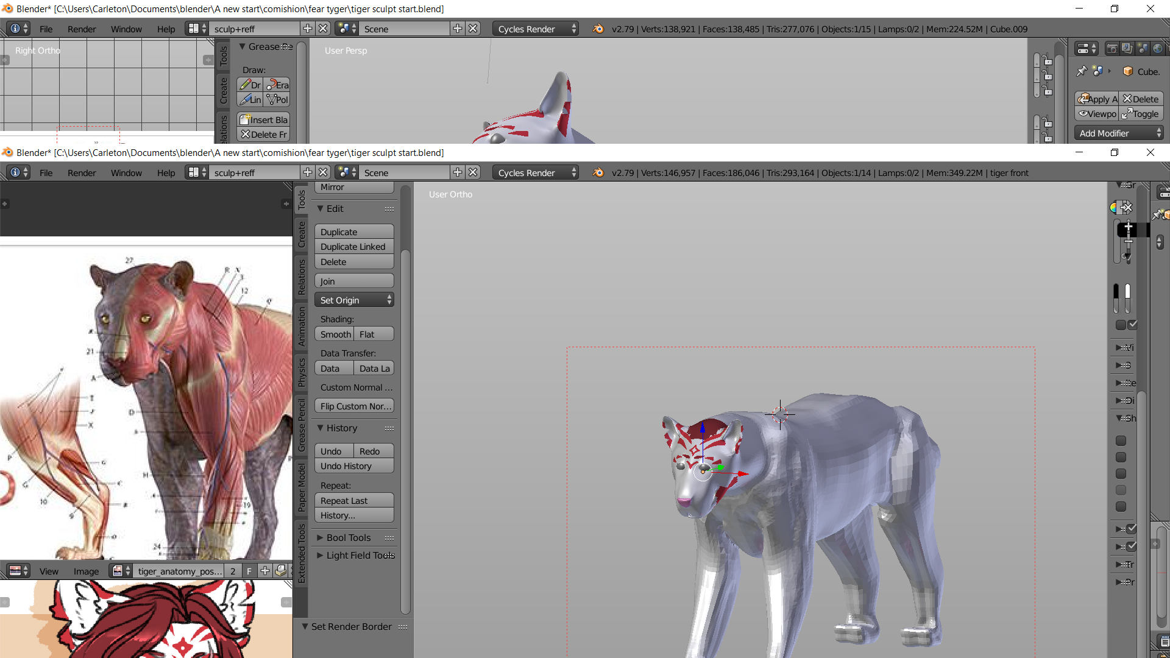Viewport: 1170px width, 658px height.
Task: Click the open image folder icon
Action: 280,571
